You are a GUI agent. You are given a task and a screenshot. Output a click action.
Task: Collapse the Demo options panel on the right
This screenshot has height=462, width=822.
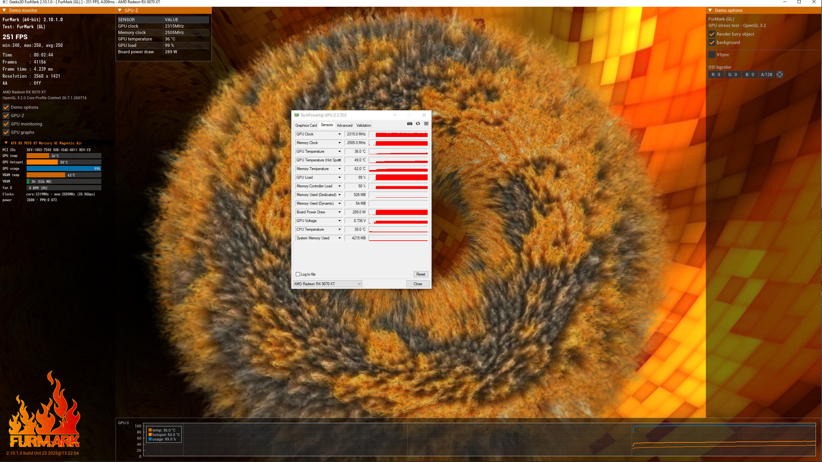710,10
